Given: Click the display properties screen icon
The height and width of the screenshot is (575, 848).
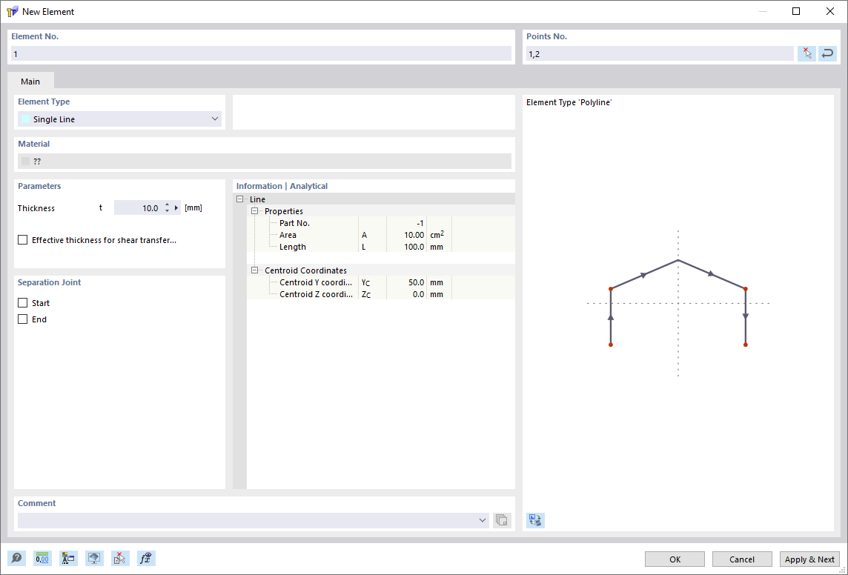Looking at the screenshot, I should [x=94, y=558].
